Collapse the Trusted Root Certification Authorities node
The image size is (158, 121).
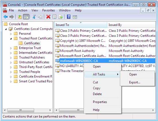tap(11, 39)
